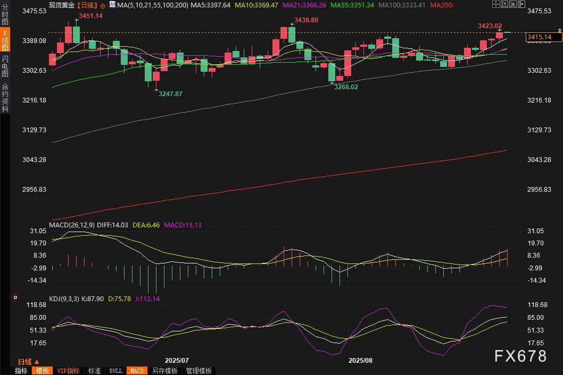Click the jump-to-start chart icon

pos(505,4)
